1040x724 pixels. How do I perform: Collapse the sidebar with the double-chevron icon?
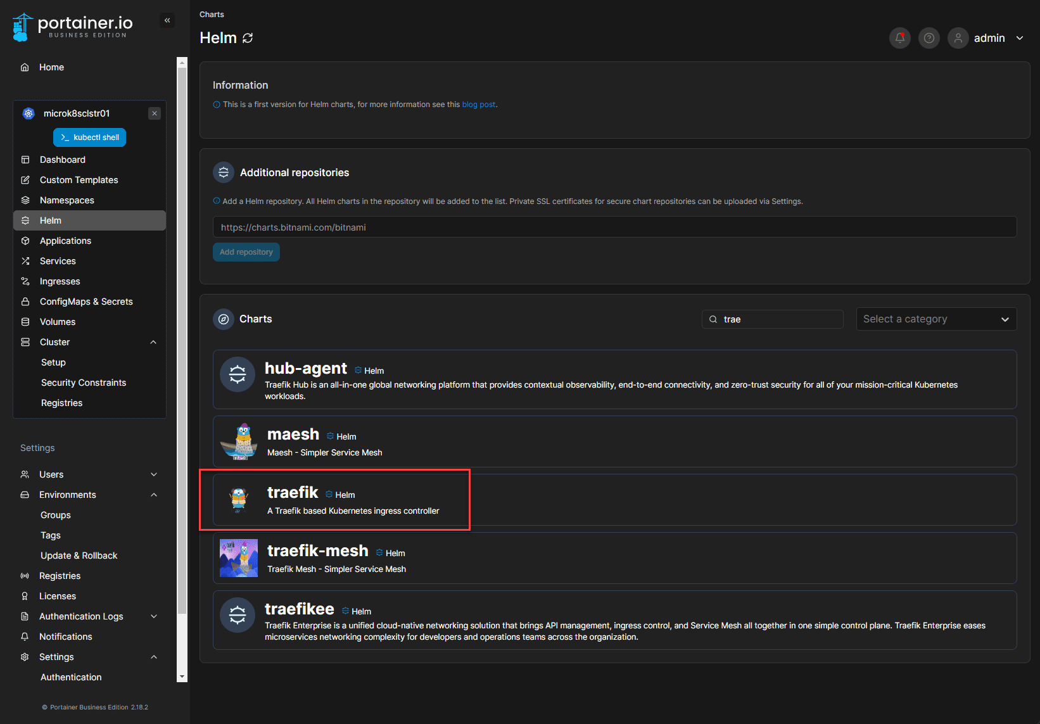(x=167, y=20)
